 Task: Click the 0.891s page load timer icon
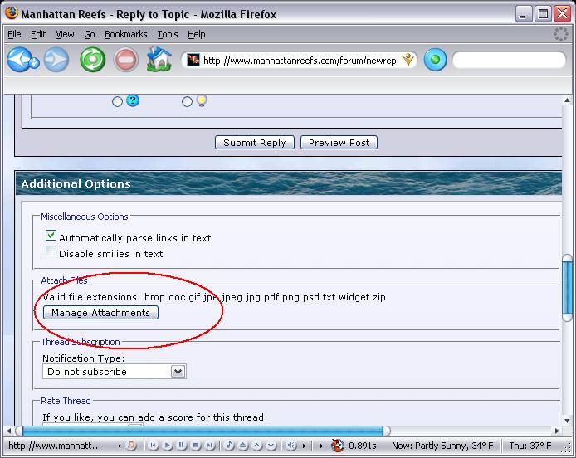[338, 446]
